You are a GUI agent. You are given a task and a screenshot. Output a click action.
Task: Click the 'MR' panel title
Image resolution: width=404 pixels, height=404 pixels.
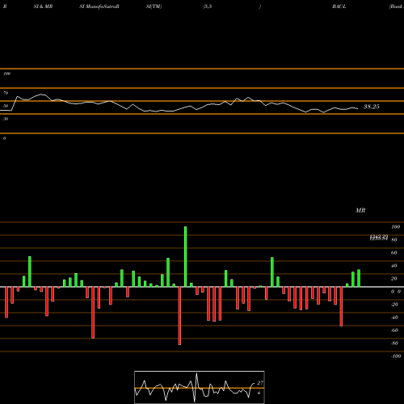tap(360, 210)
